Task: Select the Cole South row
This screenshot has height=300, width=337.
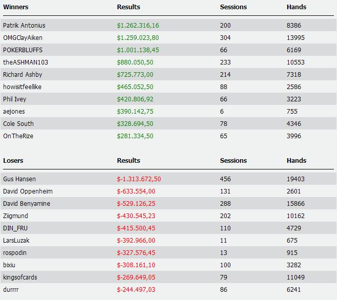Action: 168,123
